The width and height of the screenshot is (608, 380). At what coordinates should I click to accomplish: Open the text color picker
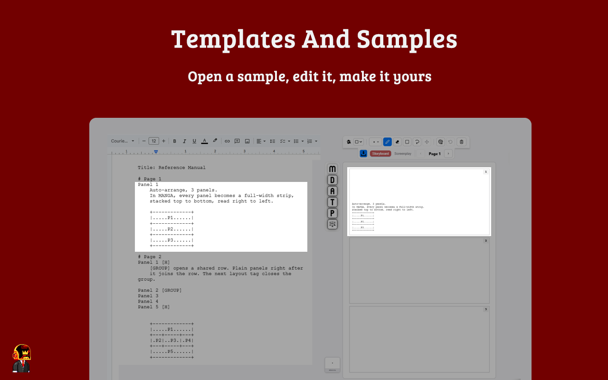(x=204, y=141)
